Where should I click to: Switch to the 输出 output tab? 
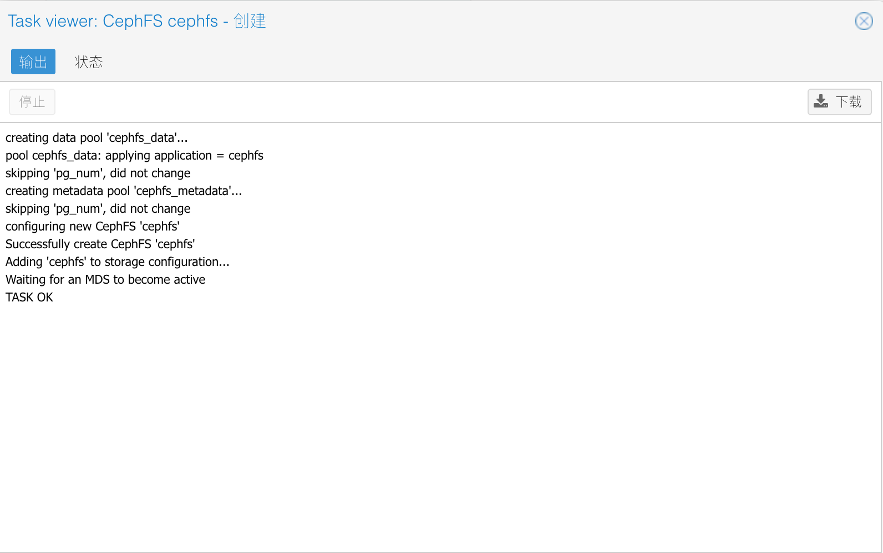(33, 62)
